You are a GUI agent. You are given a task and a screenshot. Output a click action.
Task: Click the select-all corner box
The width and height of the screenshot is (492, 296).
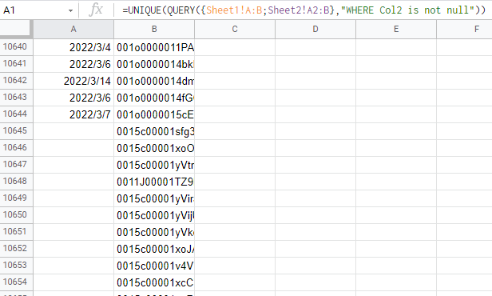(x=16, y=29)
